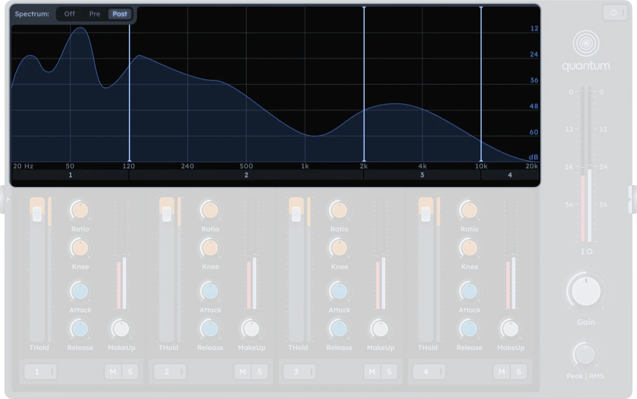This screenshot has width=637, height=399.
Task: Select the Post spectrum mode
Action: (120, 14)
